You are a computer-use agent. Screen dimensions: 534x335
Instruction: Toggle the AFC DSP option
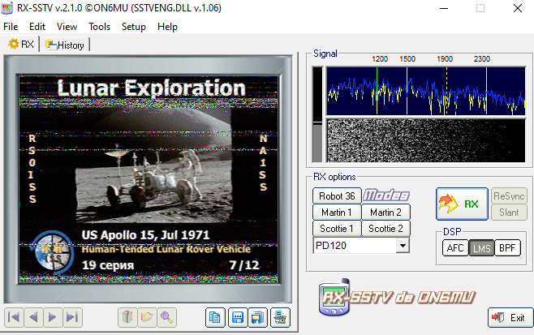(454, 247)
